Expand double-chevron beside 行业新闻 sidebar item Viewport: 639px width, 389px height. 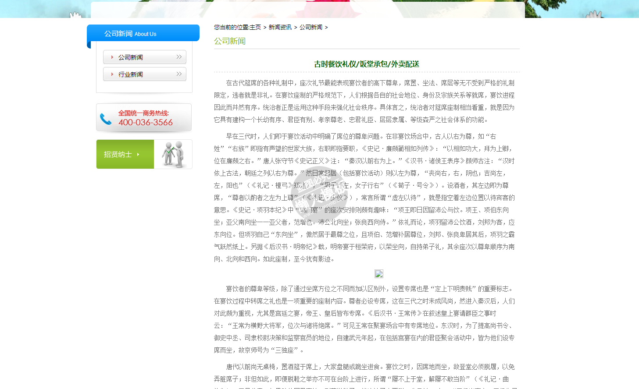tap(179, 74)
